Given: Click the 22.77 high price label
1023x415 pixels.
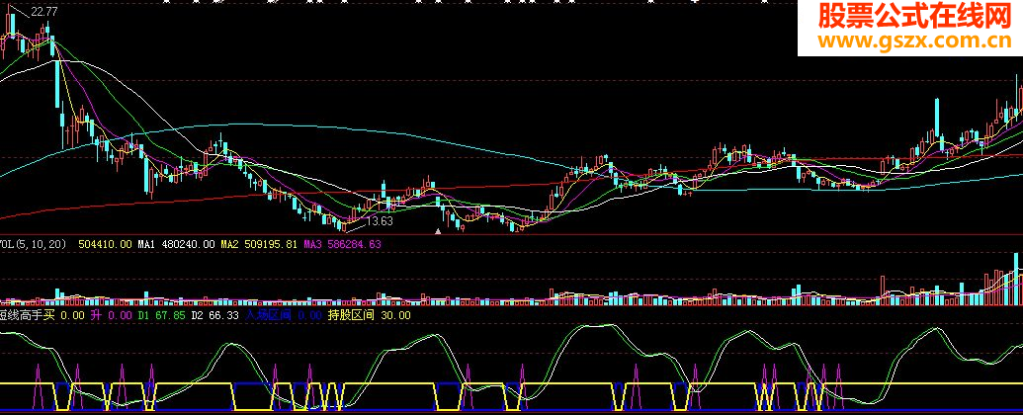Looking at the screenshot, I should 44,12.
